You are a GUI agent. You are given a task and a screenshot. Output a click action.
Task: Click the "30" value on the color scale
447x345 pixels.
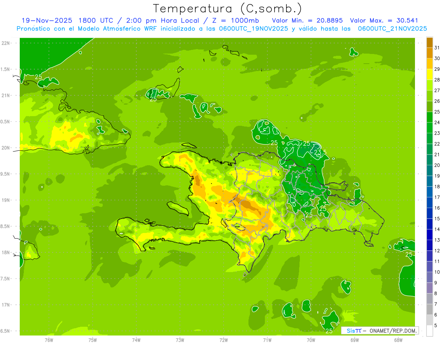click(437, 58)
